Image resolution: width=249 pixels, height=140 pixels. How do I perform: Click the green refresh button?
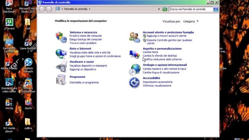click(x=165, y=9)
